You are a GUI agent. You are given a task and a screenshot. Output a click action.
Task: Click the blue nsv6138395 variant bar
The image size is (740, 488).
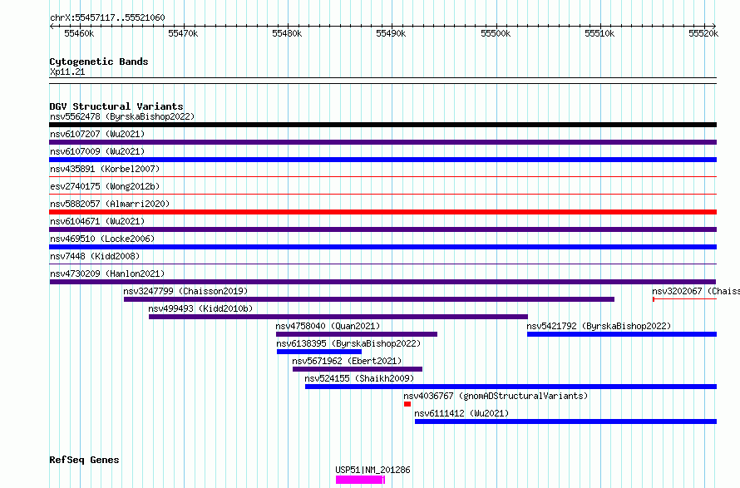pyautogui.click(x=319, y=352)
